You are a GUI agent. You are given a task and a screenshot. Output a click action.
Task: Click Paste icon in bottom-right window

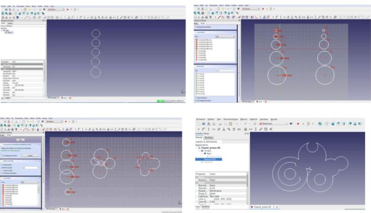(230, 124)
